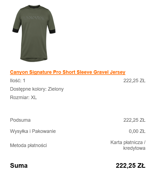Click the item price next to Ilość
Image resolution: width=156 pixels, height=180 pixels.
pos(134,81)
